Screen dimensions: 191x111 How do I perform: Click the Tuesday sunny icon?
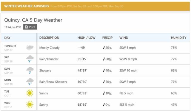point(30,93)
